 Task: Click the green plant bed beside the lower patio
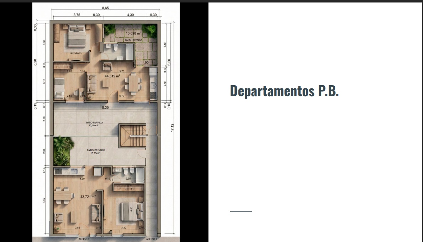click(x=63, y=151)
